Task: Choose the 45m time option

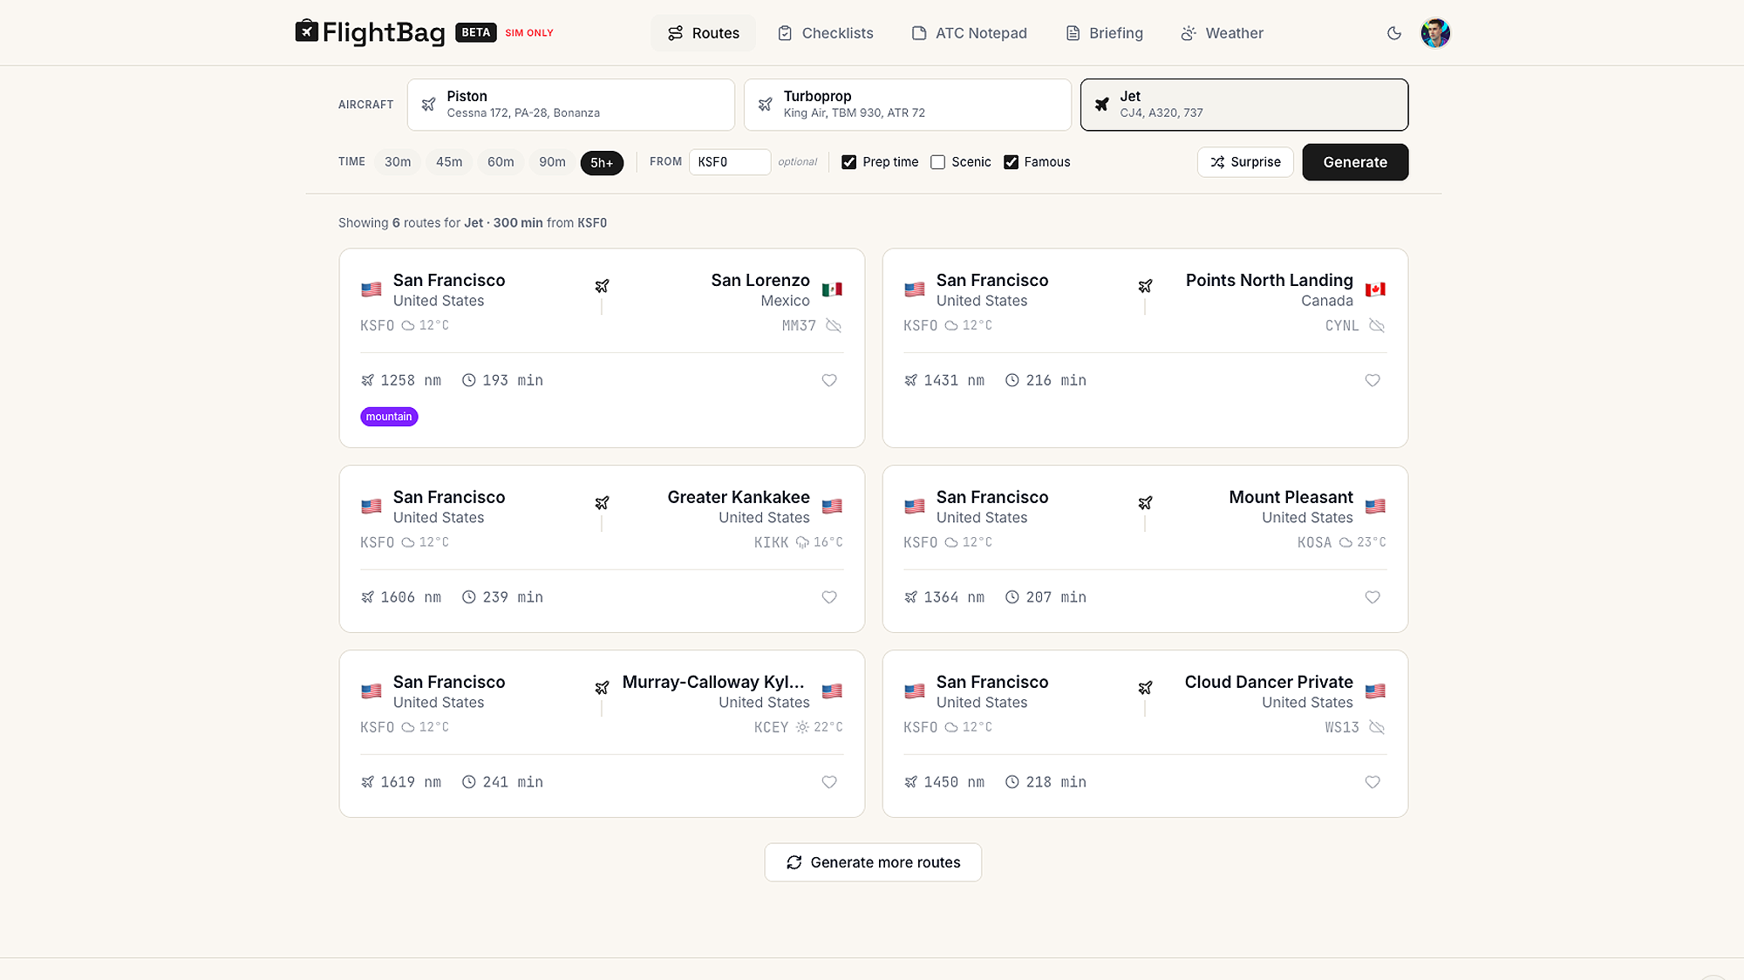Action: point(449,162)
